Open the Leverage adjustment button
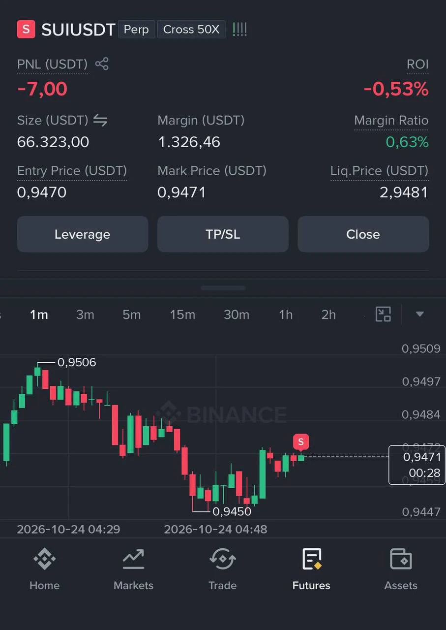The image size is (446, 630). [83, 234]
